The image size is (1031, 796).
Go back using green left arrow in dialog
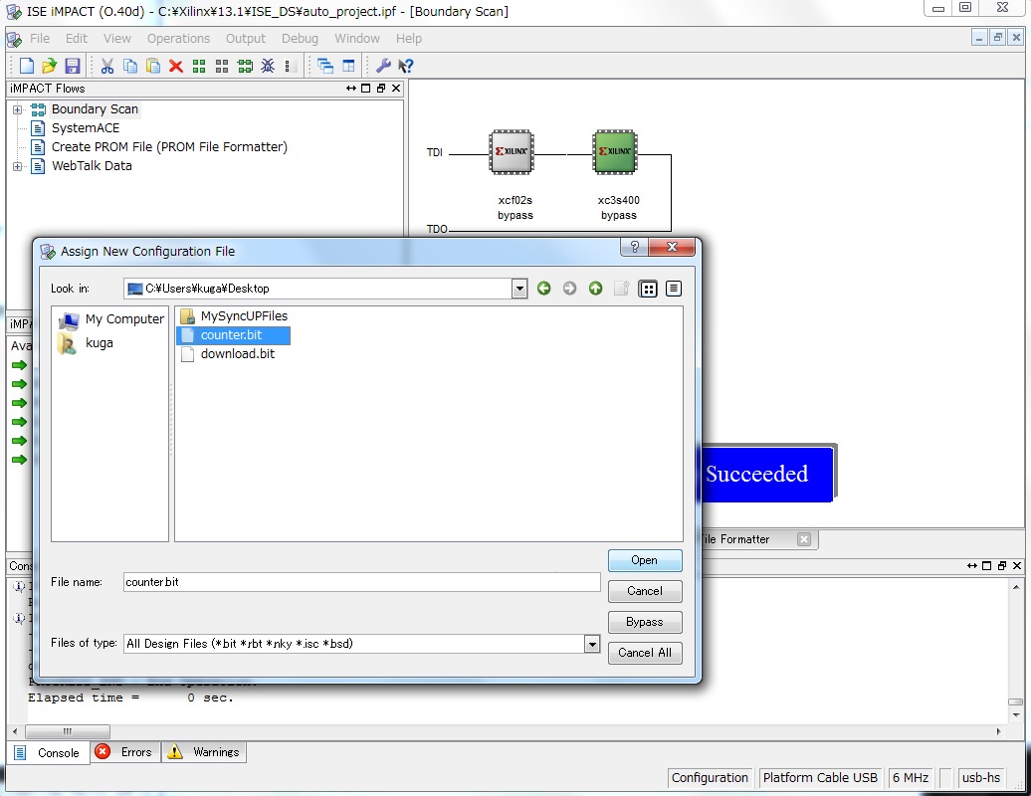[543, 288]
